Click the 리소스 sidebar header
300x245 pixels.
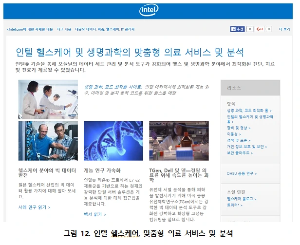tap(250, 88)
